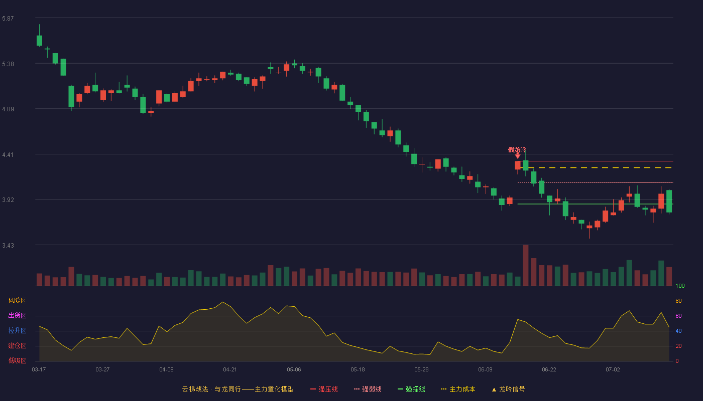
Task: Click the 04-09 date label
Action: point(166,369)
